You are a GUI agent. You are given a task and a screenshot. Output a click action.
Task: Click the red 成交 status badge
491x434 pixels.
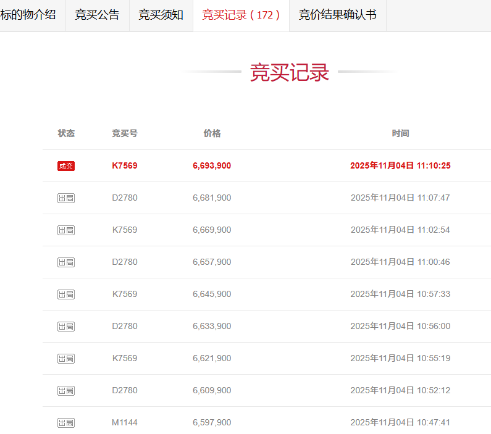pos(66,166)
